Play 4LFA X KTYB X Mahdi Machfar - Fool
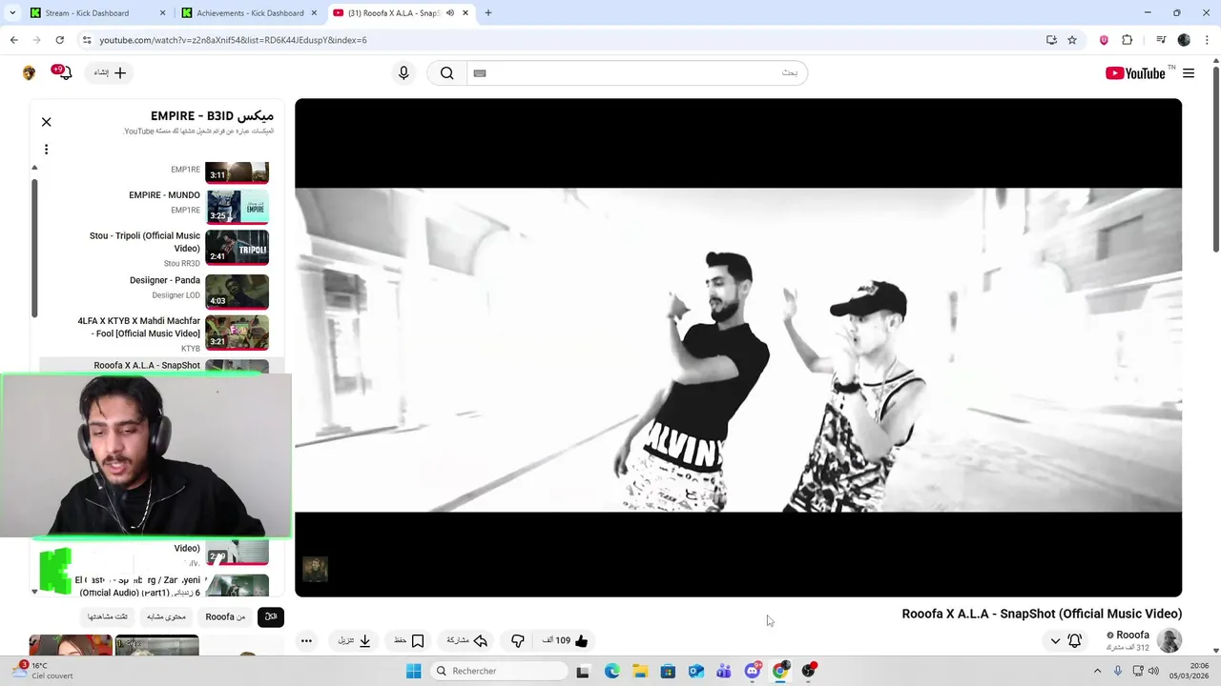 tap(237, 333)
